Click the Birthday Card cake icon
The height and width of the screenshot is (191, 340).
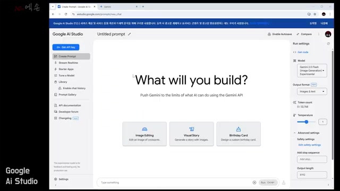(239, 129)
